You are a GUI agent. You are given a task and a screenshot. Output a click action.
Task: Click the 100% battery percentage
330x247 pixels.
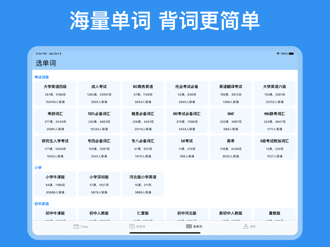coord(284,54)
